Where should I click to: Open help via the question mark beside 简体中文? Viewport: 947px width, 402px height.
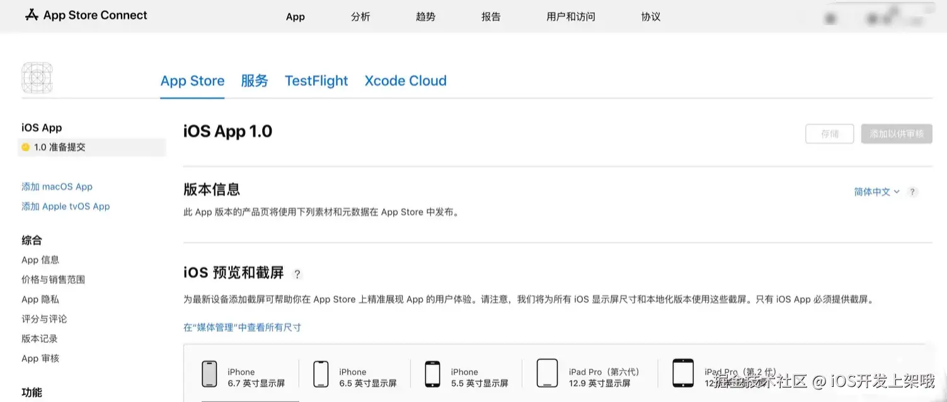912,192
